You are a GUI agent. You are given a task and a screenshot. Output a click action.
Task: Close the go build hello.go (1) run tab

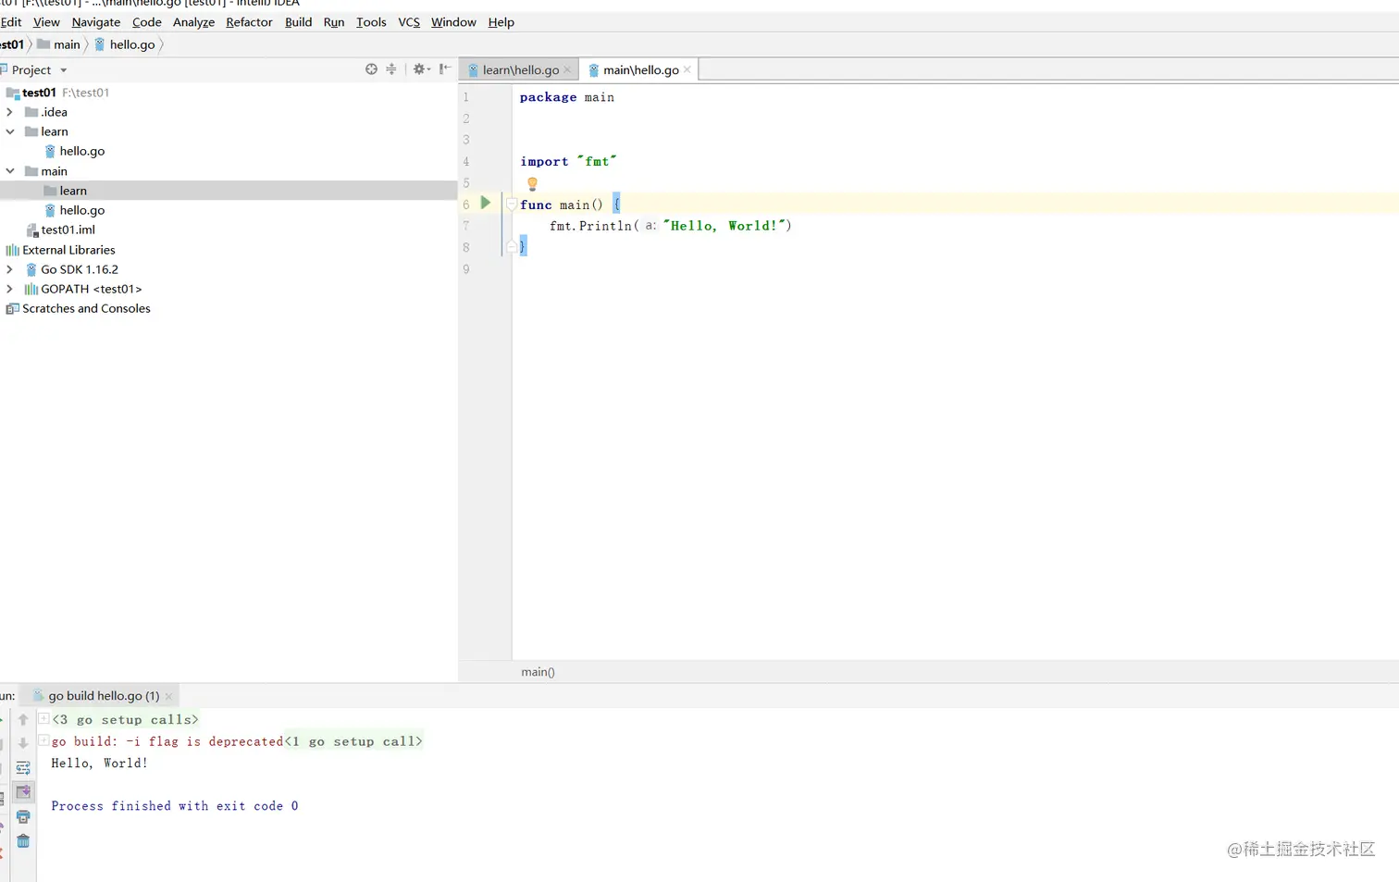tap(168, 696)
